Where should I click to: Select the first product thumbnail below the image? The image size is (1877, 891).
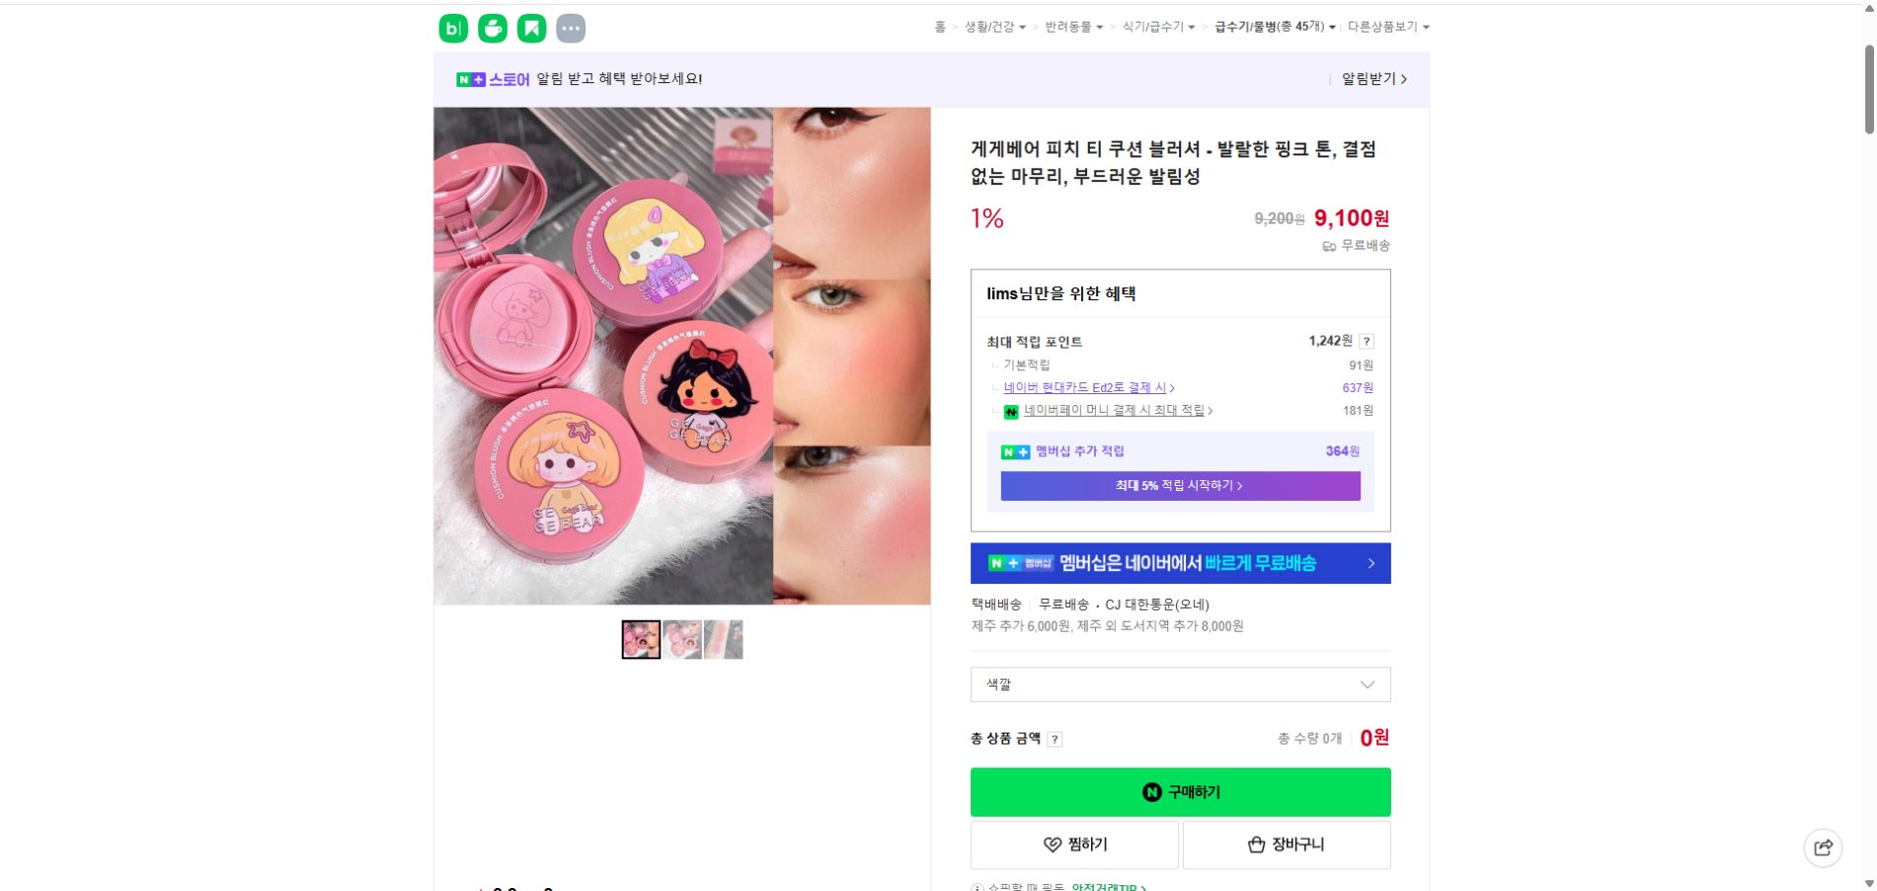click(x=641, y=638)
